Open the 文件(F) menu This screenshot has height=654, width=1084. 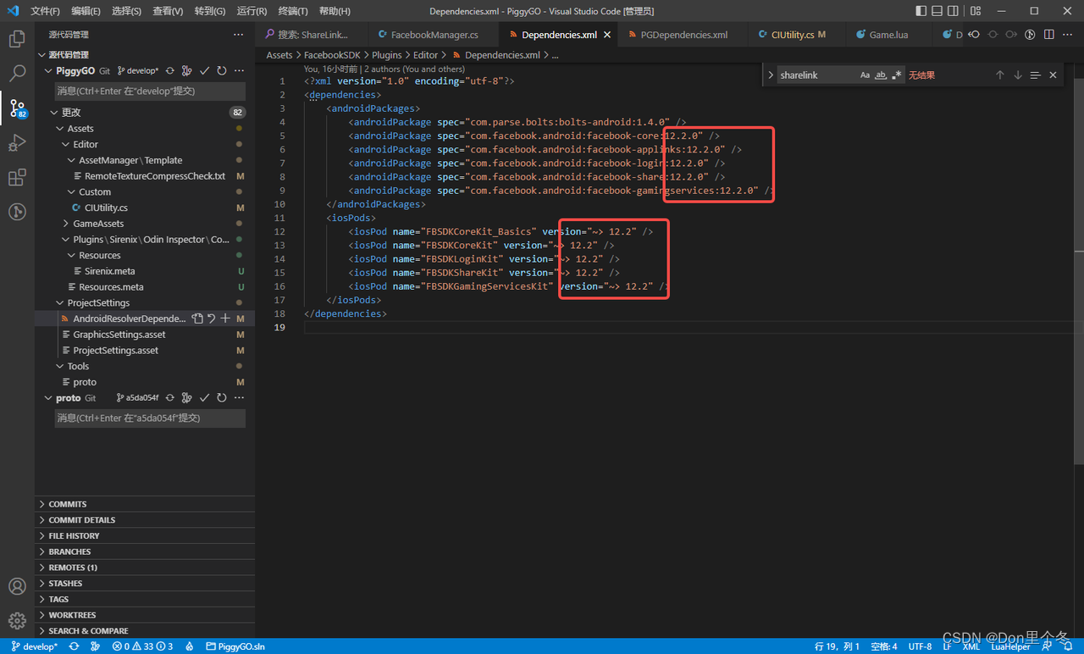(x=45, y=11)
